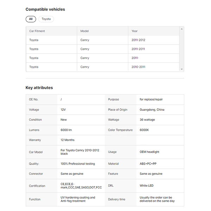Click the vehicles table scrollbar track
This screenshot has width=211, height=211.
tap(181, 49)
